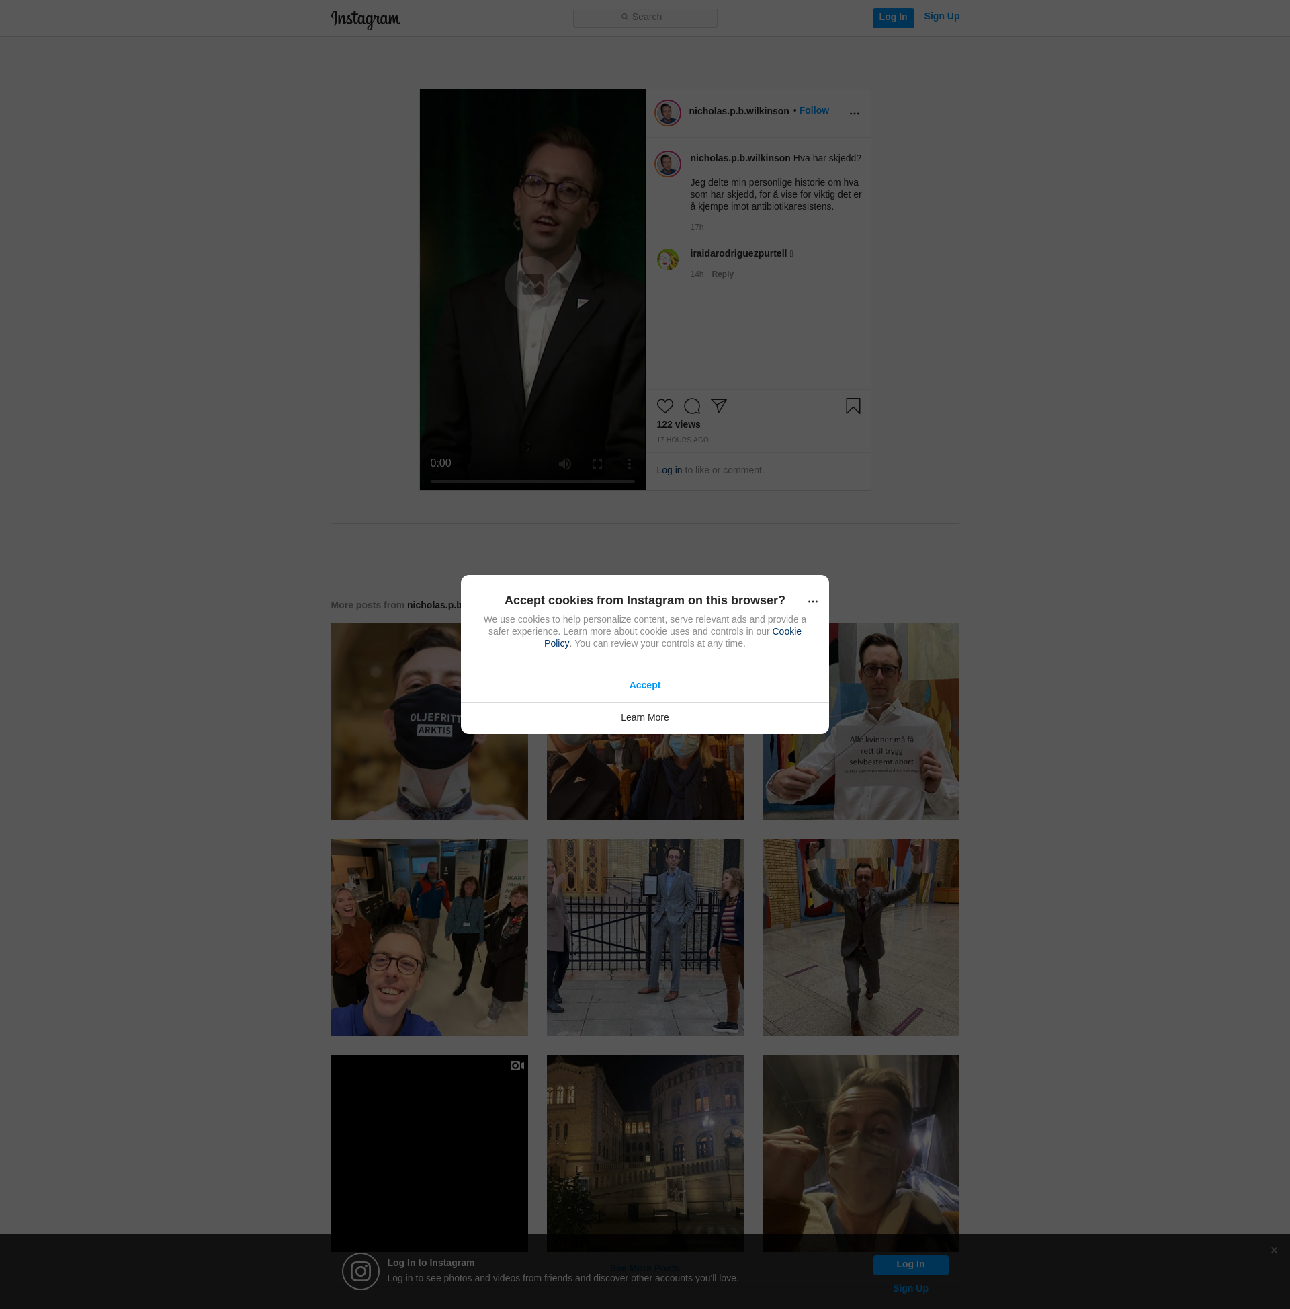This screenshot has width=1290, height=1309.
Task: Click Learn More in cookie dialog
Action: [x=644, y=718]
